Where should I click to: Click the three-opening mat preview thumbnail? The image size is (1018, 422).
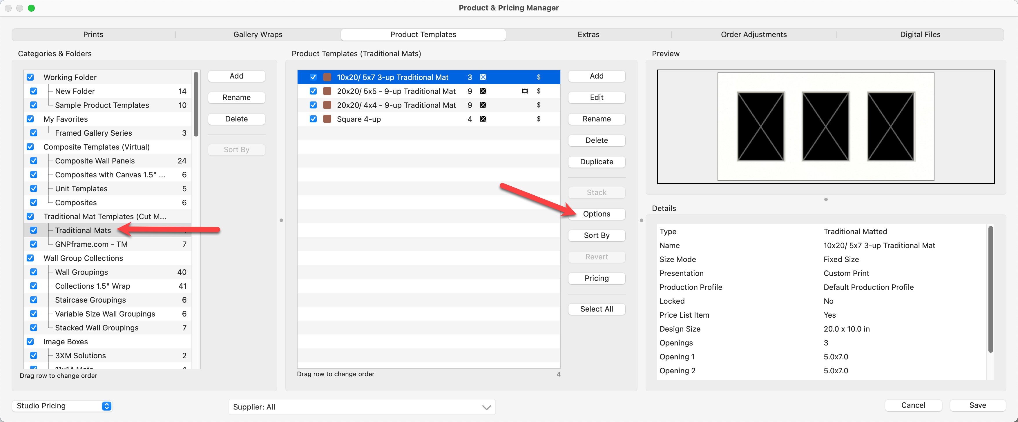[x=825, y=126]
